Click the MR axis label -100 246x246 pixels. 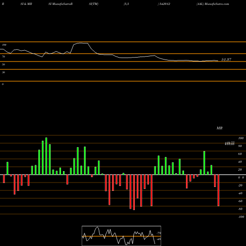click(x=241, y=217)
